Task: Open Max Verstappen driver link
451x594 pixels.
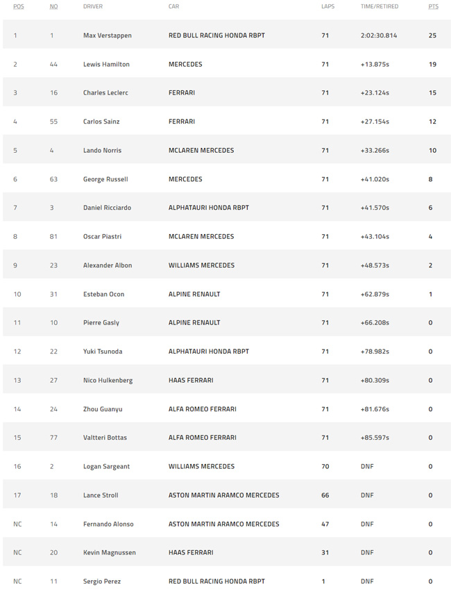Action: pos(108,35)
